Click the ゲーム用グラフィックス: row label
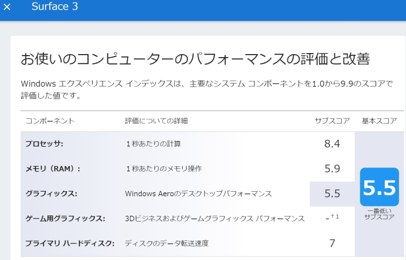 tap(65, 219)
